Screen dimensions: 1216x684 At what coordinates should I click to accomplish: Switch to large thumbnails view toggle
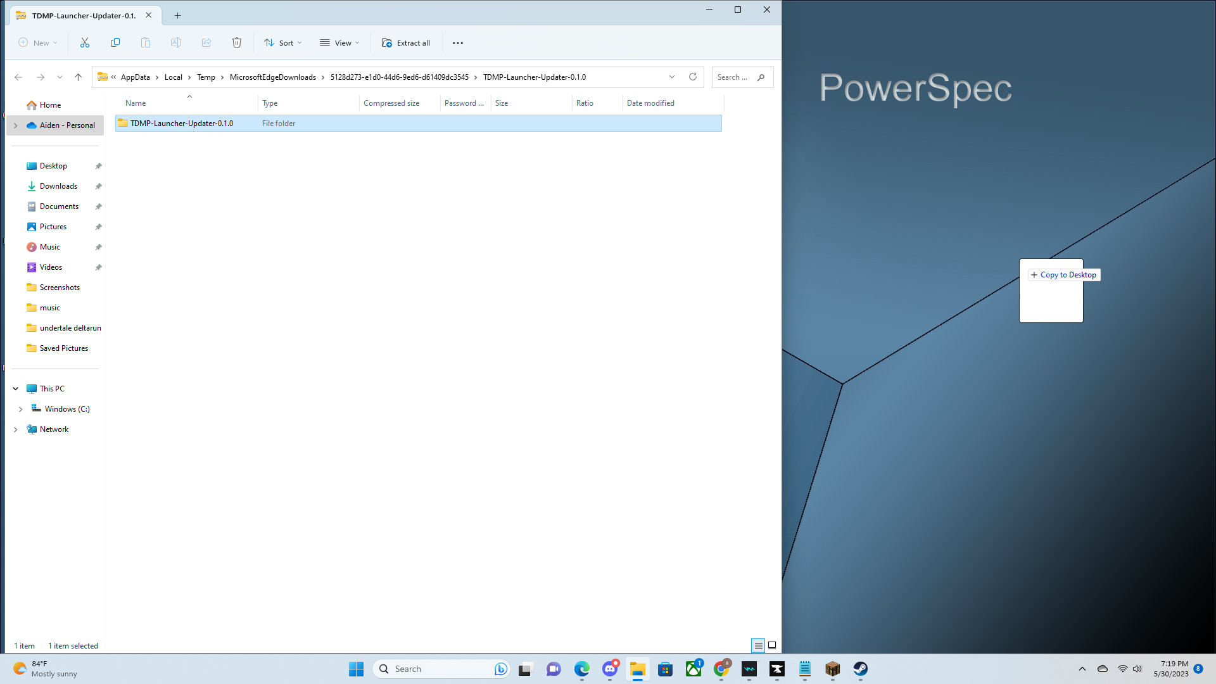pos(772,646)
